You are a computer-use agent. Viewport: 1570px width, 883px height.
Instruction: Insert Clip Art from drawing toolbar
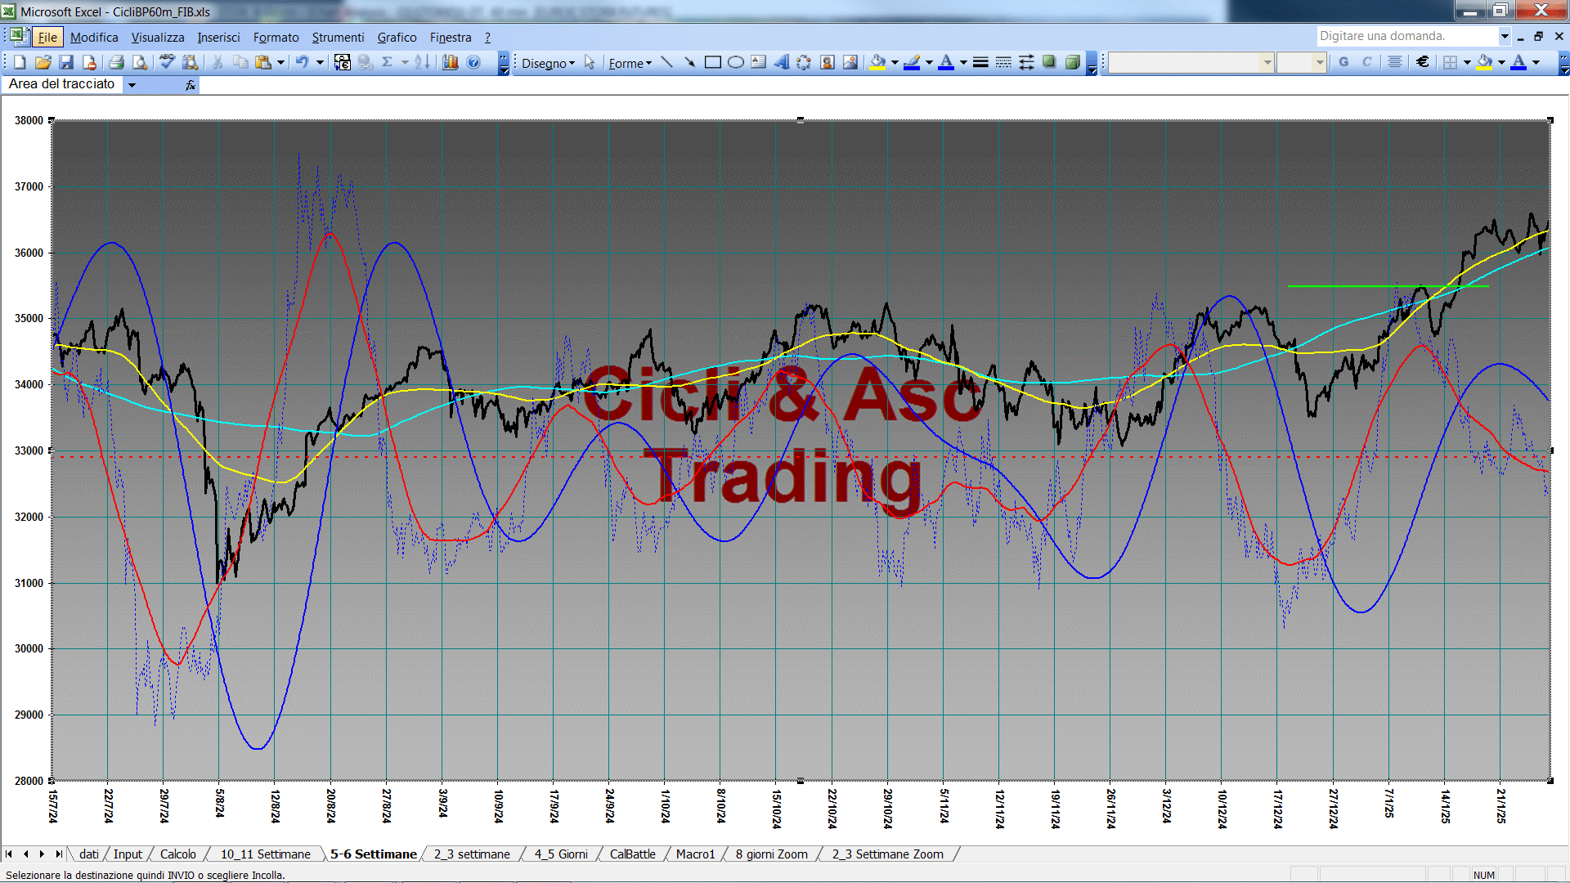828,62
